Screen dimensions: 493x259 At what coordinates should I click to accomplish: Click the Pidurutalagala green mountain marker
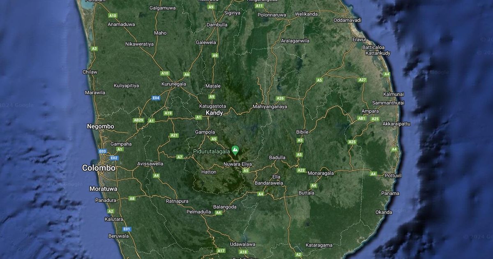235,150
